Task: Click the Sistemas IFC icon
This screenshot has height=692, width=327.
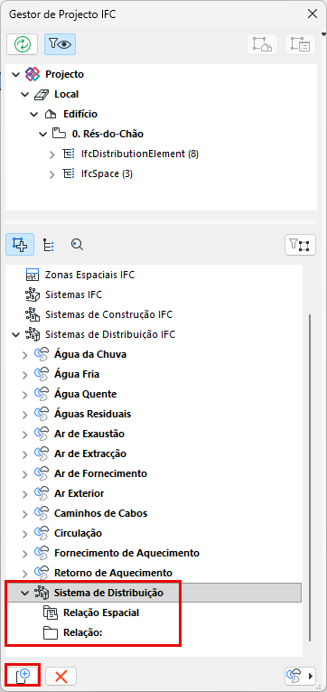Action: (33, 295)
